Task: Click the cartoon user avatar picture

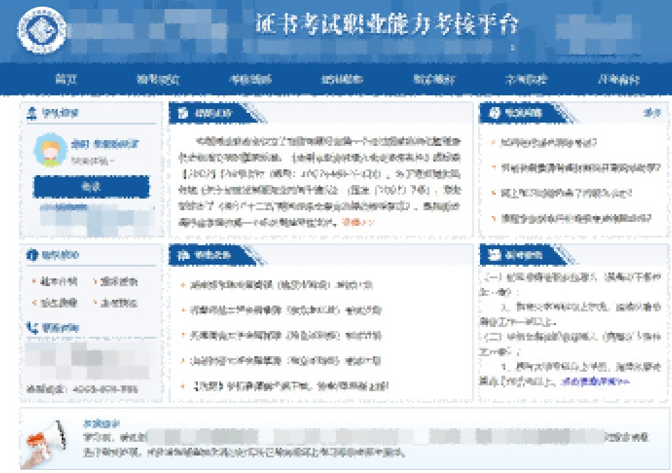Action: 51,150
